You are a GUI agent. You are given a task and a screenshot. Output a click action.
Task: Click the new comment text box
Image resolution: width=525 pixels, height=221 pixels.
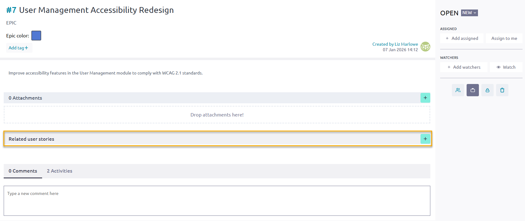217,200
